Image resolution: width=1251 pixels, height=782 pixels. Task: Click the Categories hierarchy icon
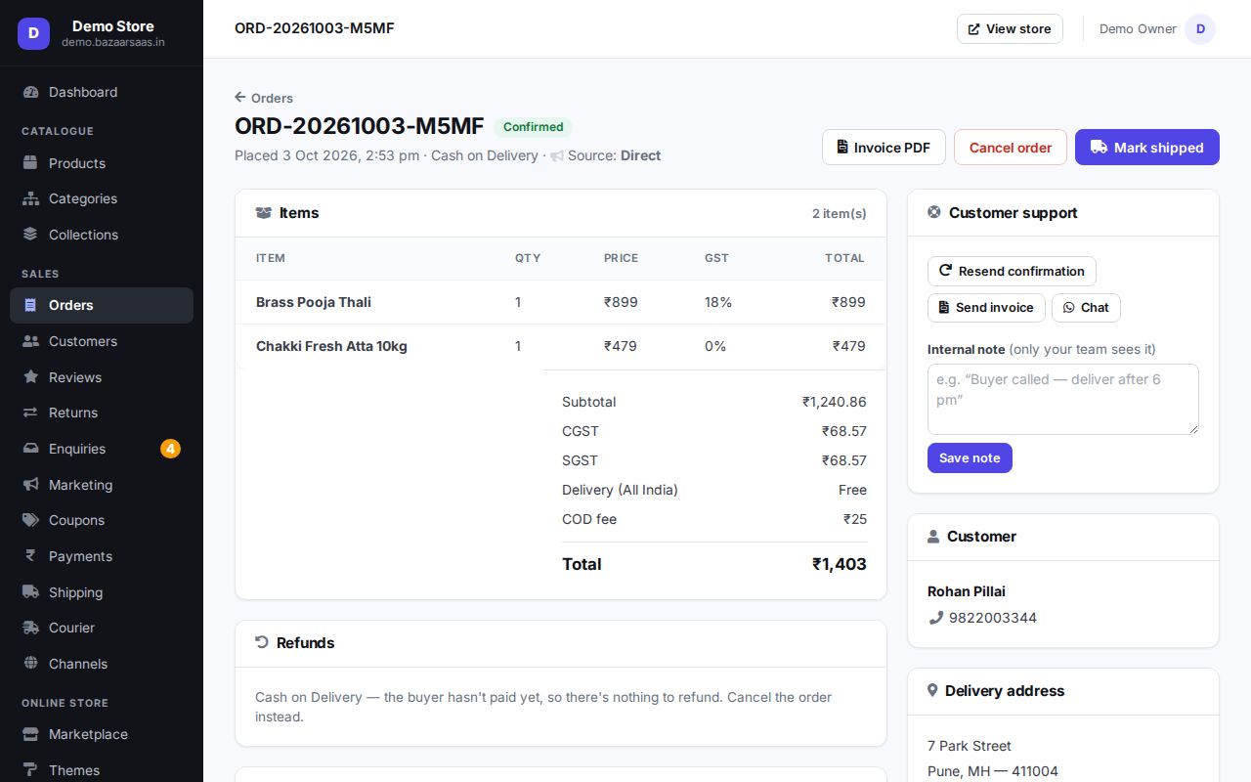click(x=30, y=198)
